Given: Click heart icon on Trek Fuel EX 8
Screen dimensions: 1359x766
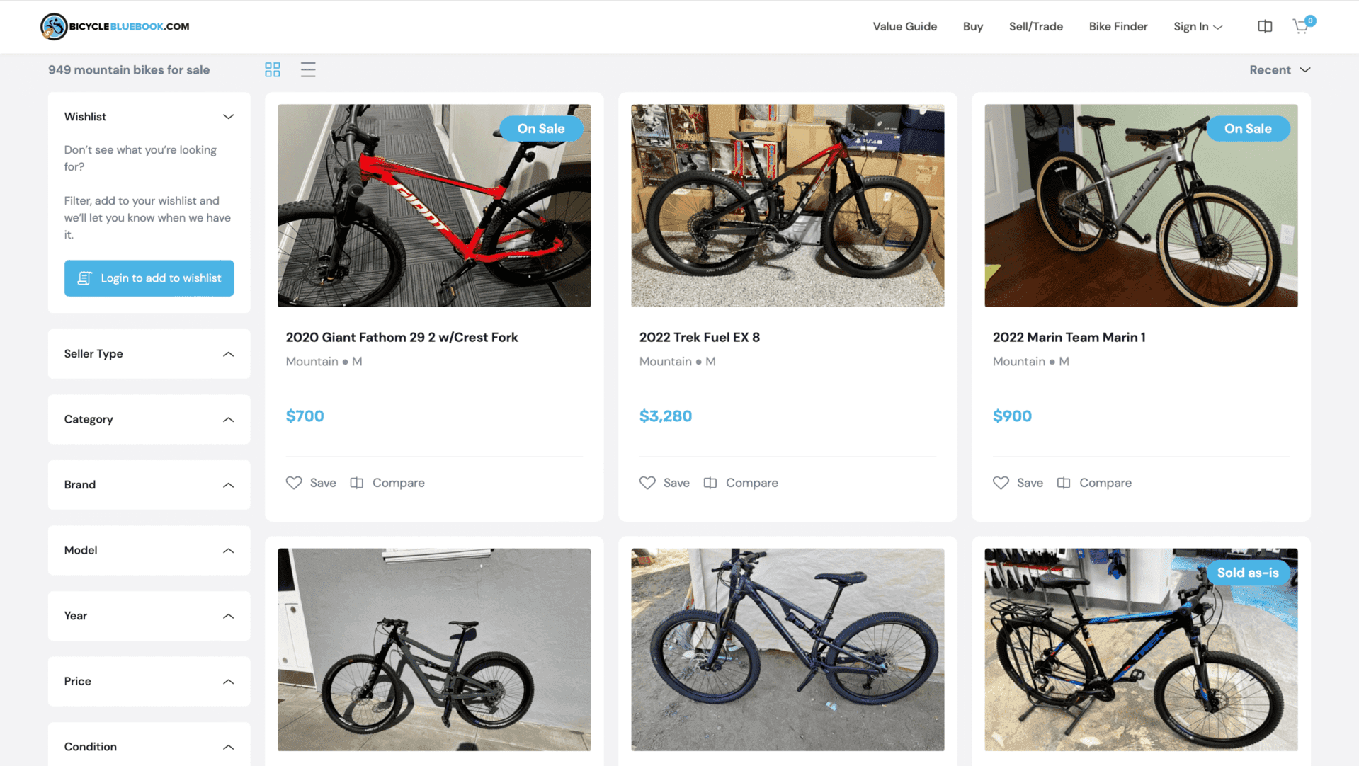Looking at the screenshot, I should (x=647, y=483).
